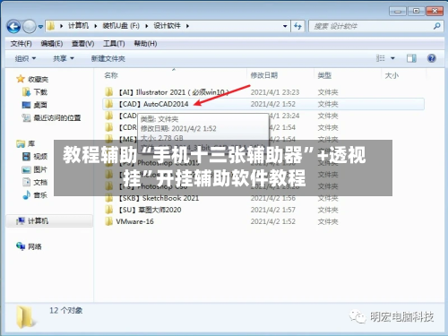
Task: Open the view options dropdown arrow
Action: click(x=392, y=58)
